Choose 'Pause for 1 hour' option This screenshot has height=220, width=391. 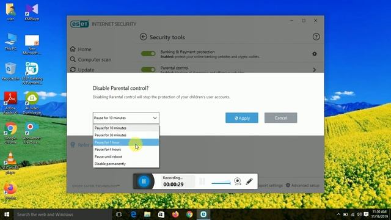(x=126, y=142)
